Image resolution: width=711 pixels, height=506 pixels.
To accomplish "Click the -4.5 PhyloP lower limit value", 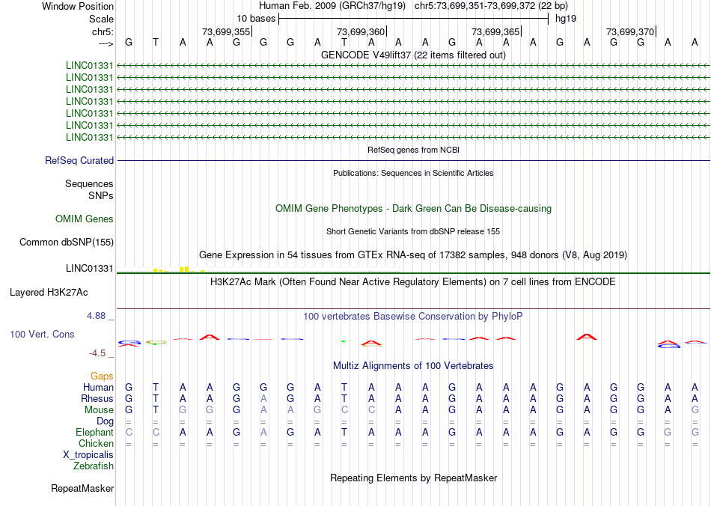I will 97,353.
